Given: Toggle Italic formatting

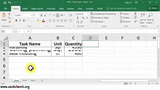Looking at the screenshot, I should point(20,20).
